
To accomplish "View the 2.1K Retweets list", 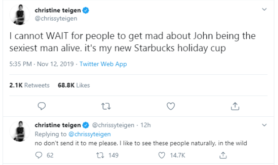I will [x=30, y=85].
